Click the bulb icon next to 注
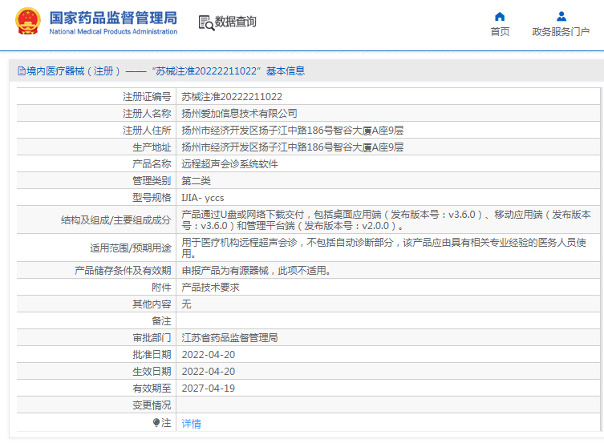The image size is (604, 447). pyautogui.click(x=156, y=423)
